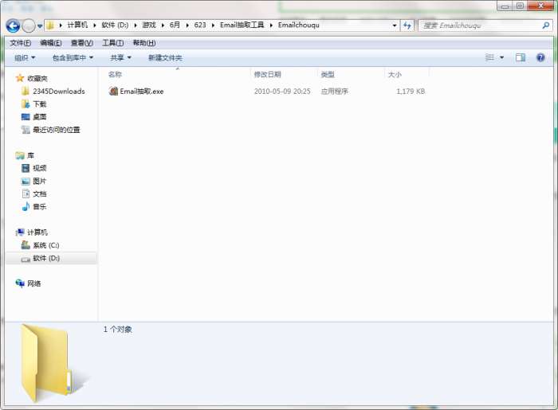Click the 计算机 computer icon in sidebar
558x410 pixels.
(20, 232)
